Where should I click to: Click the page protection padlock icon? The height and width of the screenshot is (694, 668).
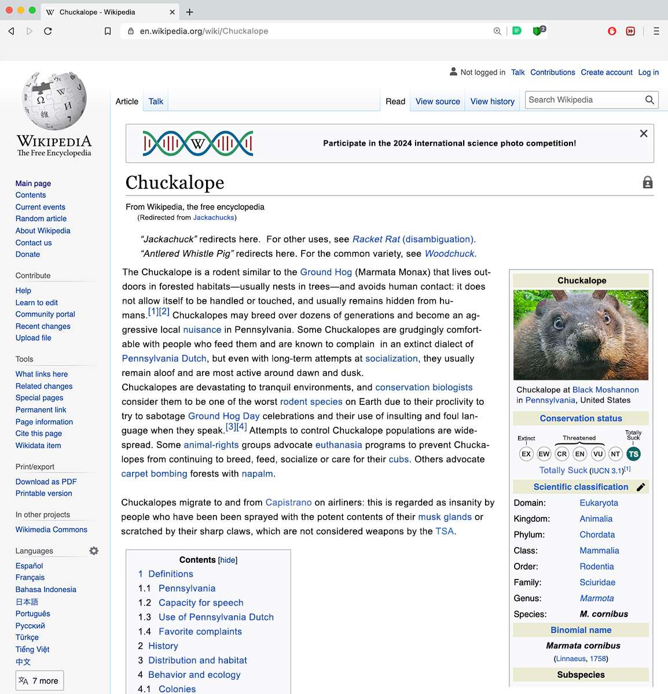(x=647, y=182)
